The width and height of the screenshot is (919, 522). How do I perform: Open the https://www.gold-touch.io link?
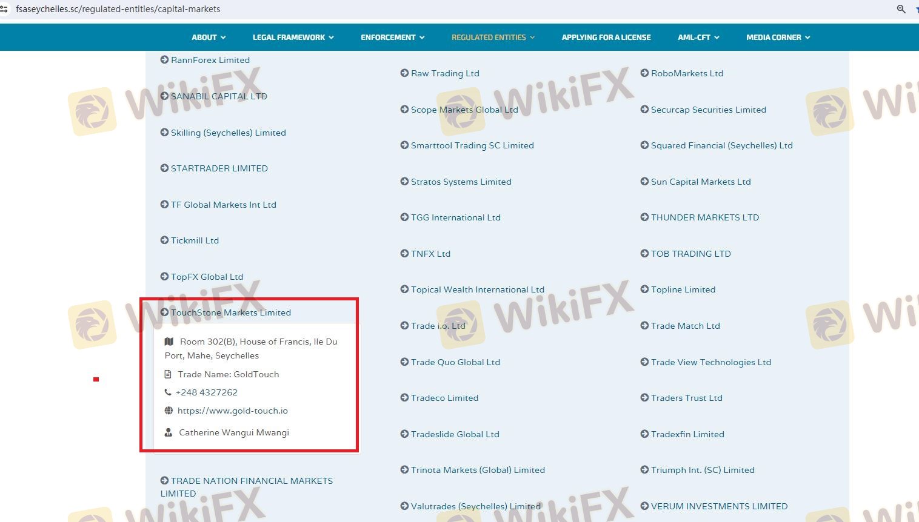click(232, 411)
